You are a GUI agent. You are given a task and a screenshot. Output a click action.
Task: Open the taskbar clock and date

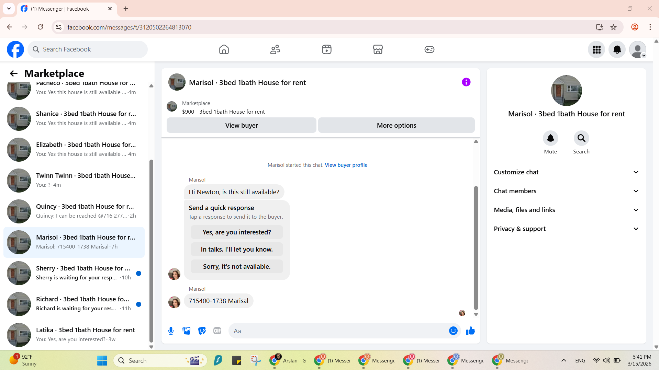[639, 360]
